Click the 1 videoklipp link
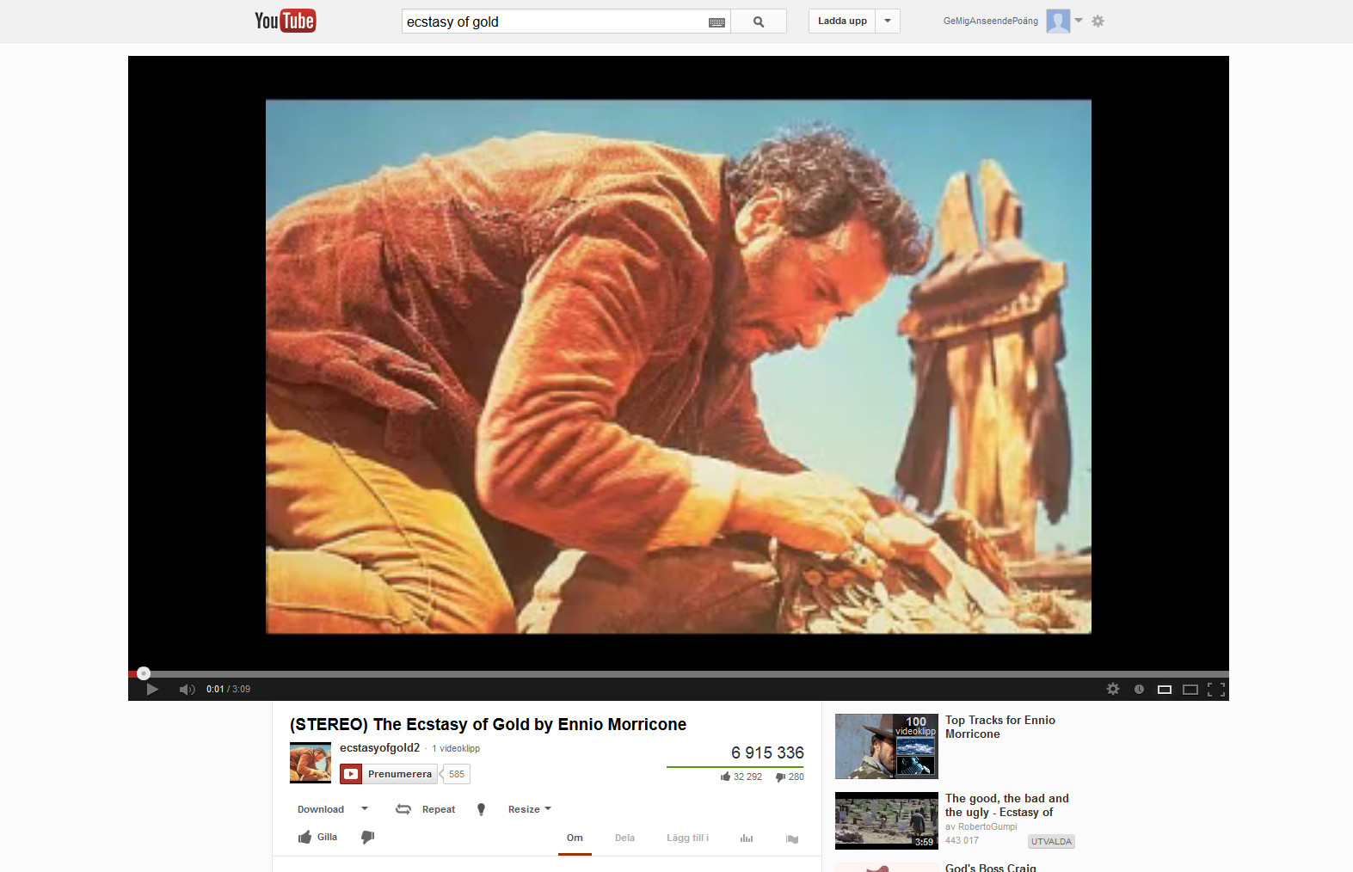 click(x=456, y=749)
